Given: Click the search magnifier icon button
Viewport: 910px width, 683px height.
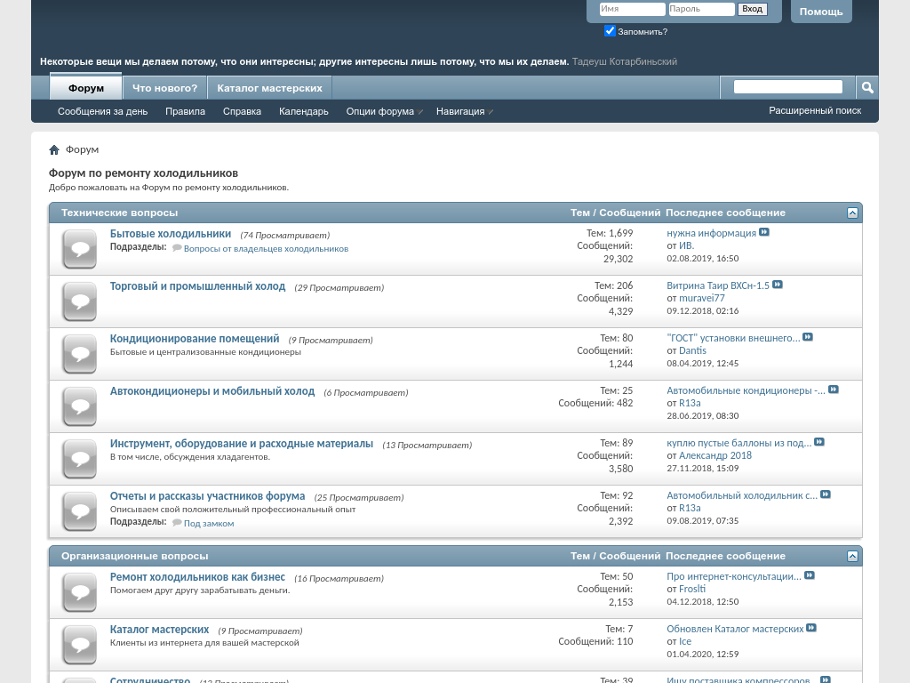Looking at the screenshot, I should (x=867, y=87).
